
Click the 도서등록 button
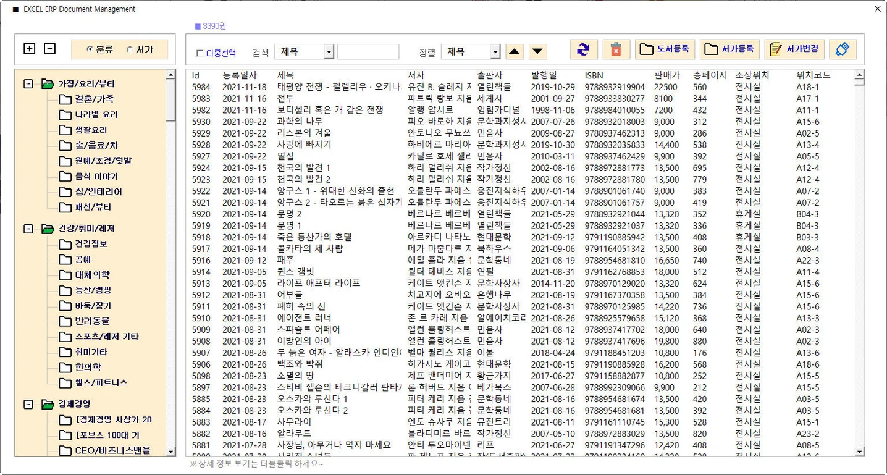[x=665, y=49]
